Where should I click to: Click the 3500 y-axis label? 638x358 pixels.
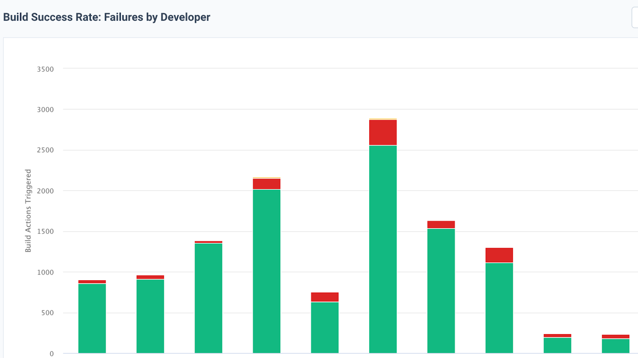45,69
